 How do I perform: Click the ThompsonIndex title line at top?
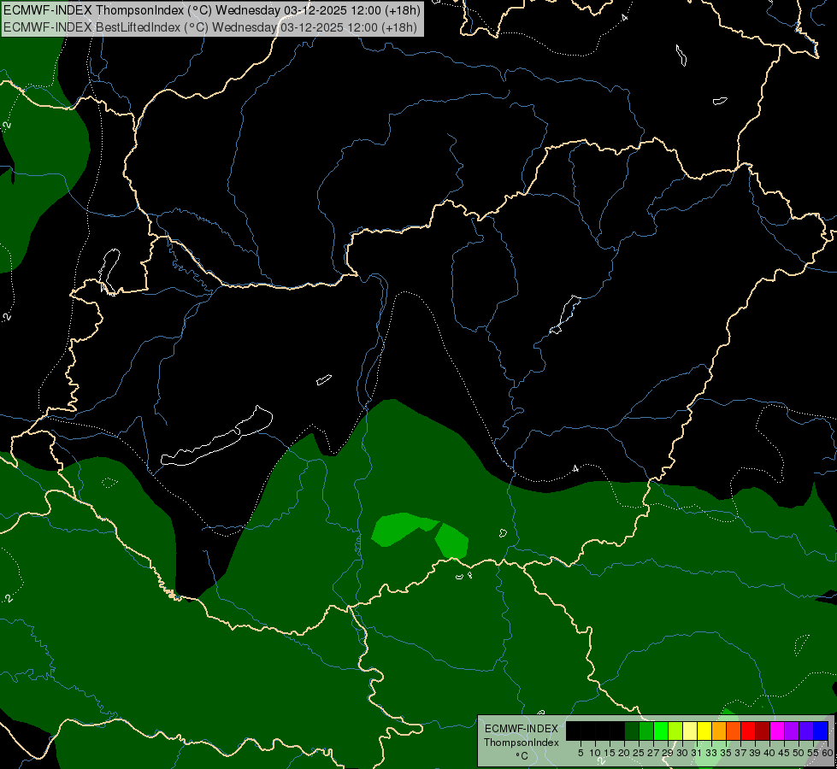[x=212, y=10]
